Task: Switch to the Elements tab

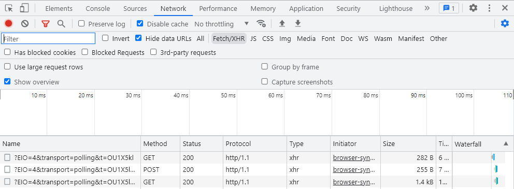Action: tap(59, 8)
